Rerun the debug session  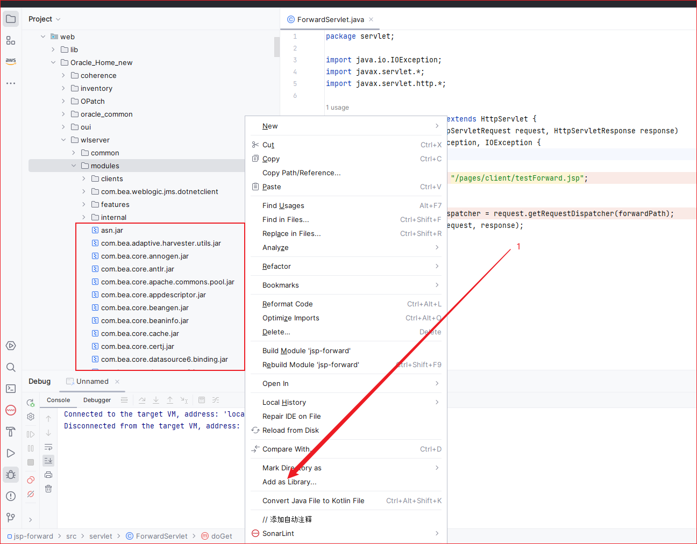31,403
